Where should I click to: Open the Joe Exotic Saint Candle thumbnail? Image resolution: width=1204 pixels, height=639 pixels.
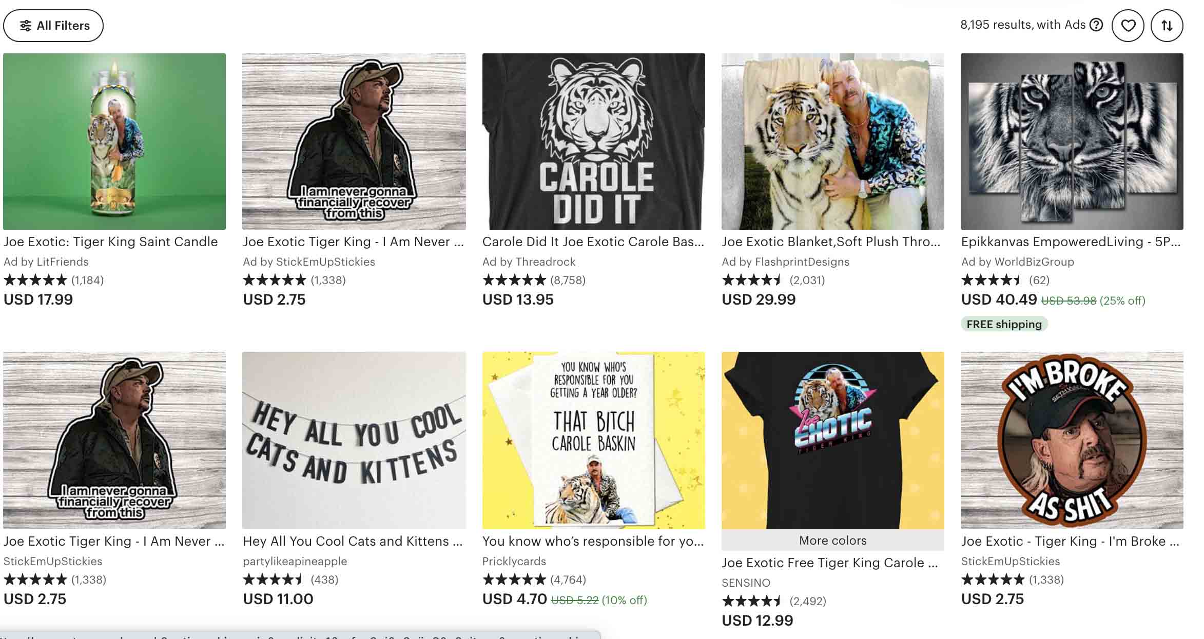pos(114,142)
